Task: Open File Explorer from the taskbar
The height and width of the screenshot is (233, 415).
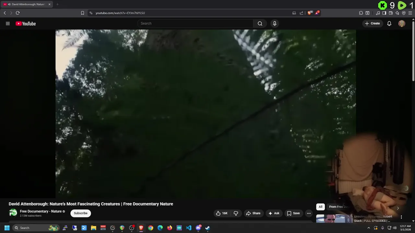Action: 93,228
